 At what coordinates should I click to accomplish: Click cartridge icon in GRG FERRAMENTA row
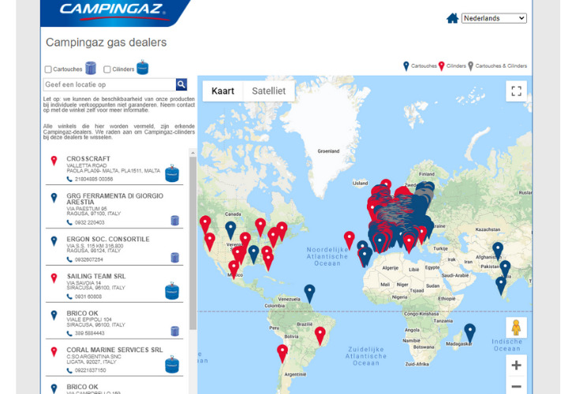point(175,221)
